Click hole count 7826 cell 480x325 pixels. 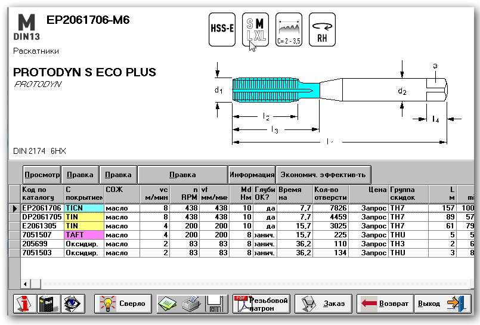330,208
